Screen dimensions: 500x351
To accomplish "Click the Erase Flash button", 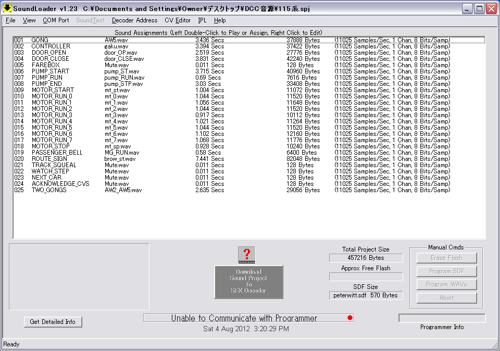I will click(x=446, y=258).
